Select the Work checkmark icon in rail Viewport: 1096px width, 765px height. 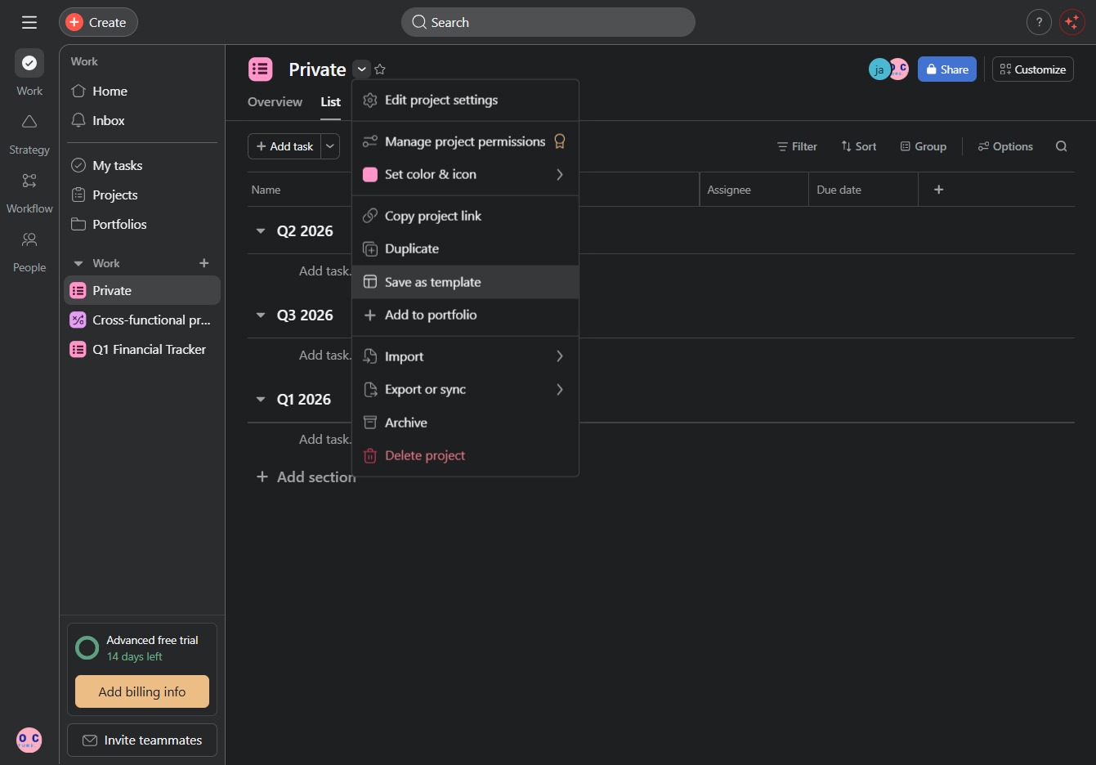[x=29, y=63]
